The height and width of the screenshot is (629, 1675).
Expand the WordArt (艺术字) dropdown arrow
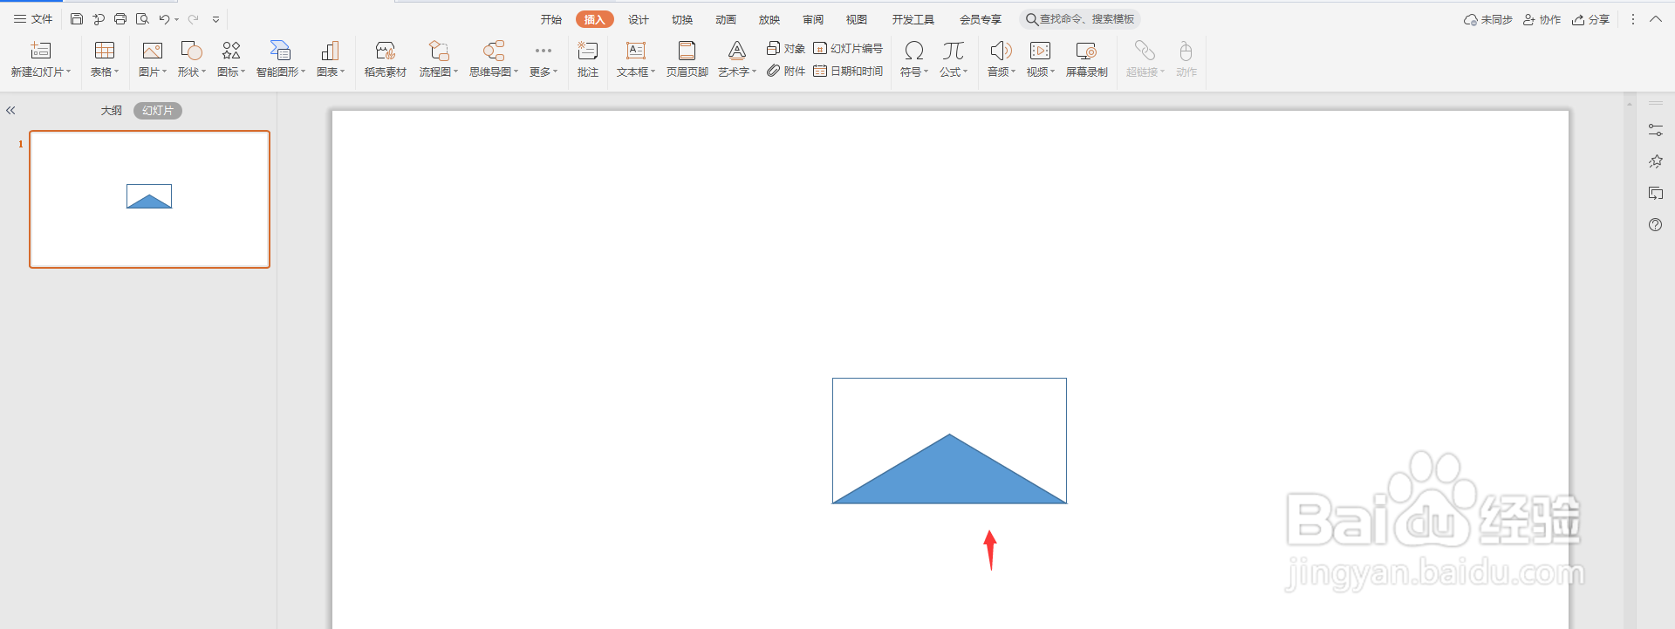(754, 72)
